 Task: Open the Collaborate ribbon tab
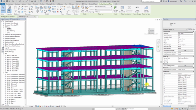pyautogui.click(x=60, y=4)
